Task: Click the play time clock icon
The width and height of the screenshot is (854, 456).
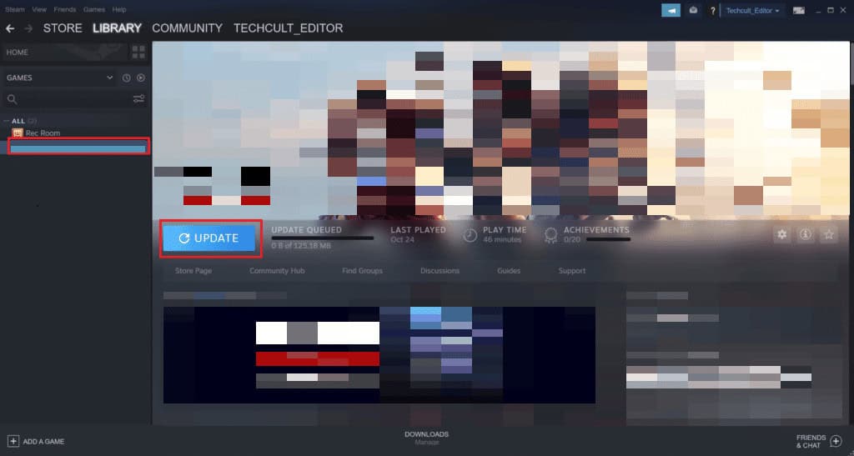Action: (470, 235)
